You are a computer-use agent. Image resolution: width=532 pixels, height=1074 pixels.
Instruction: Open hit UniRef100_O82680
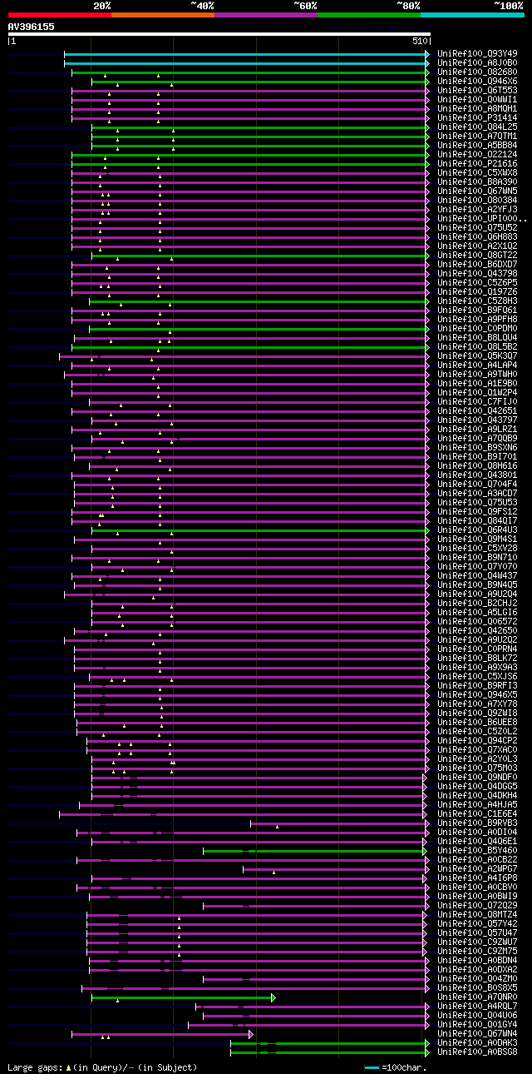coord(477,72)
